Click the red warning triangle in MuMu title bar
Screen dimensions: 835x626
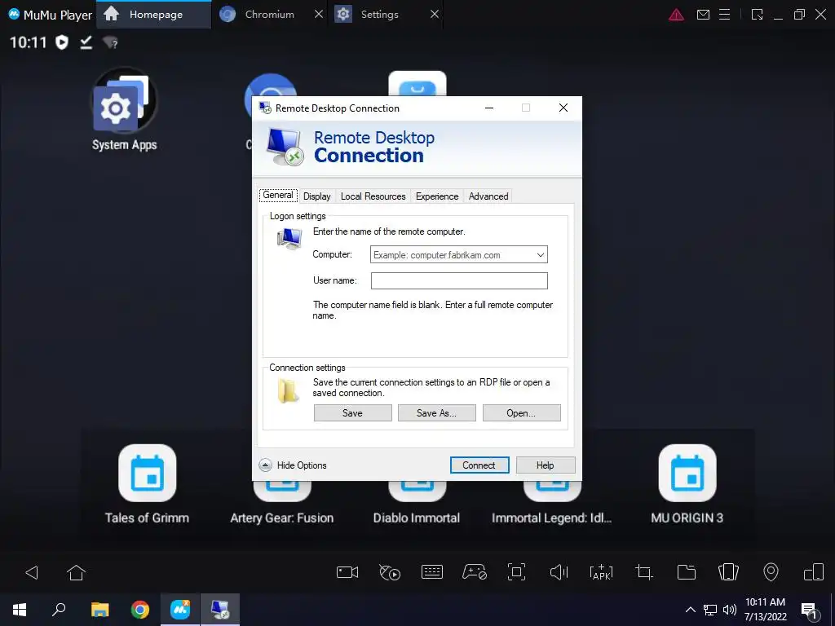point(676,15)
